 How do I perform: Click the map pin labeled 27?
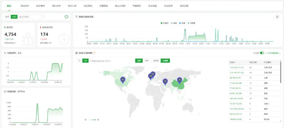point(153,74)
